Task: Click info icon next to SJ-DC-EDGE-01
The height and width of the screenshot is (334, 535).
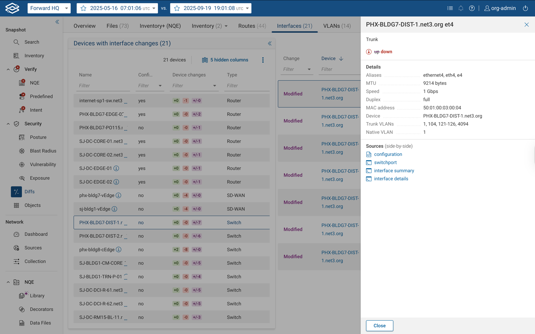Action: coord(116,169)
